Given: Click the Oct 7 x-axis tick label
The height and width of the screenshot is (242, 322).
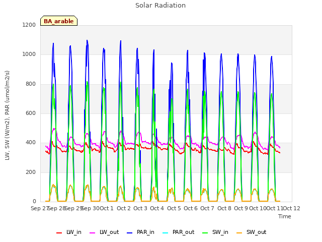Looking at the screenshot, I should 207,208.
